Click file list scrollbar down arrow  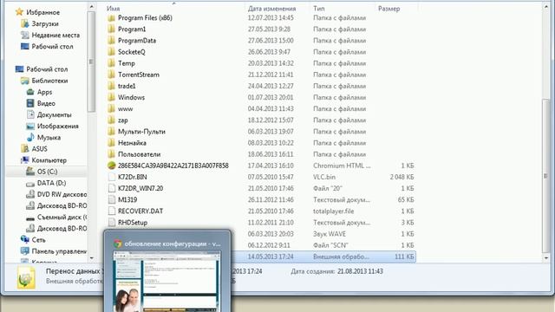coord(545,258)
